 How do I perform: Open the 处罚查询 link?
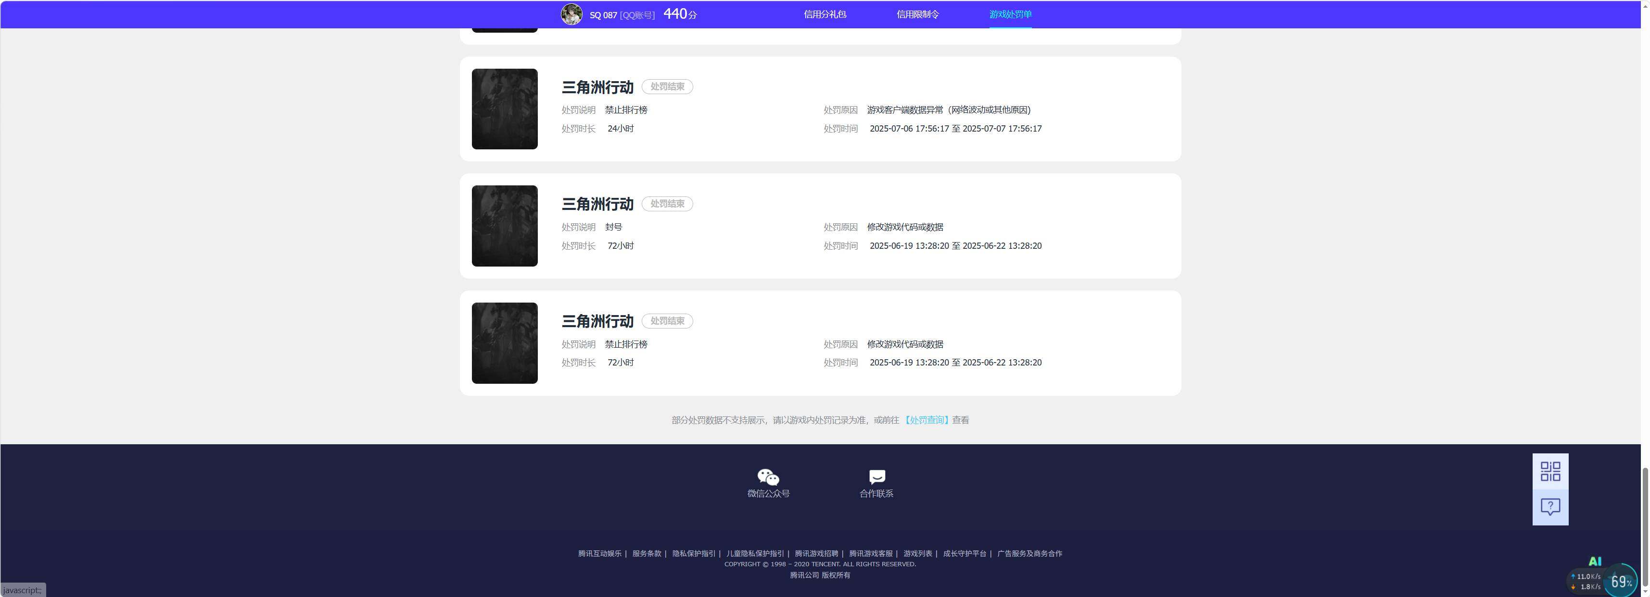pos(927,420)
